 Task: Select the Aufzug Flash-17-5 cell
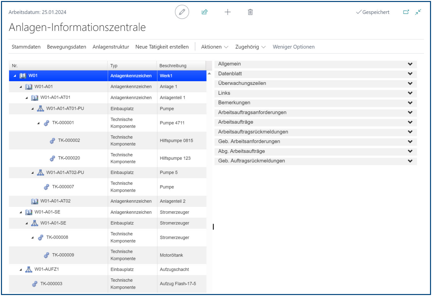(x=182, y=284)
